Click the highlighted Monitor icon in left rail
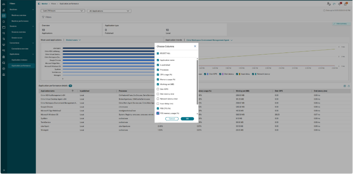 click(4, 16)
